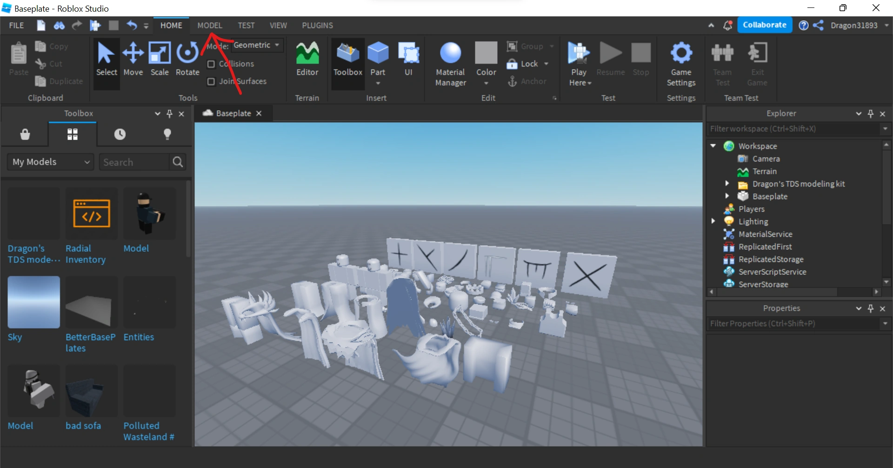
Task: Click the Toolbox search magnifier button
Action: pos(178,162)
